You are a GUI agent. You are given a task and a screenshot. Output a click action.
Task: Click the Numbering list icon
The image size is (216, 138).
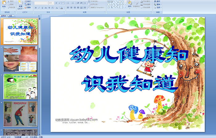click(x=73, y=3)
